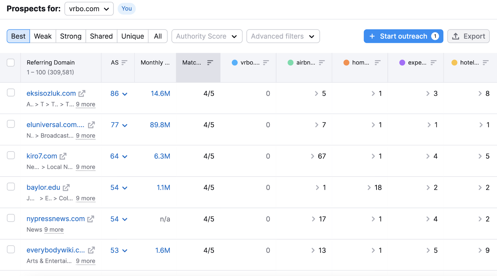497x276 pixels.
Task: Open external link icon next to eluniversal.com
Action: [91, 125]
